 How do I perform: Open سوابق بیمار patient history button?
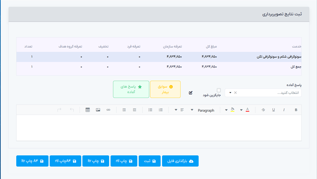pos(165,89)
